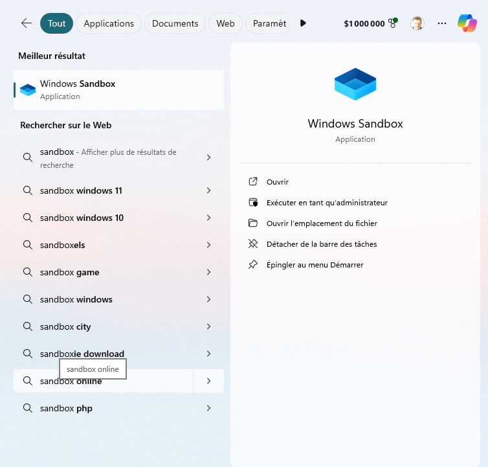This screenshot has width=488, height=467.
Task: Open the user profile avatar
Action: coord(417,23)
